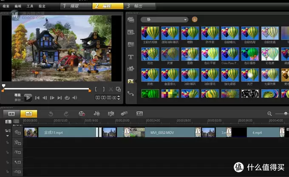The width and height of the screenshot is (289, 177).
Task: Open the Sound Mixer
Action: (96, 114)
